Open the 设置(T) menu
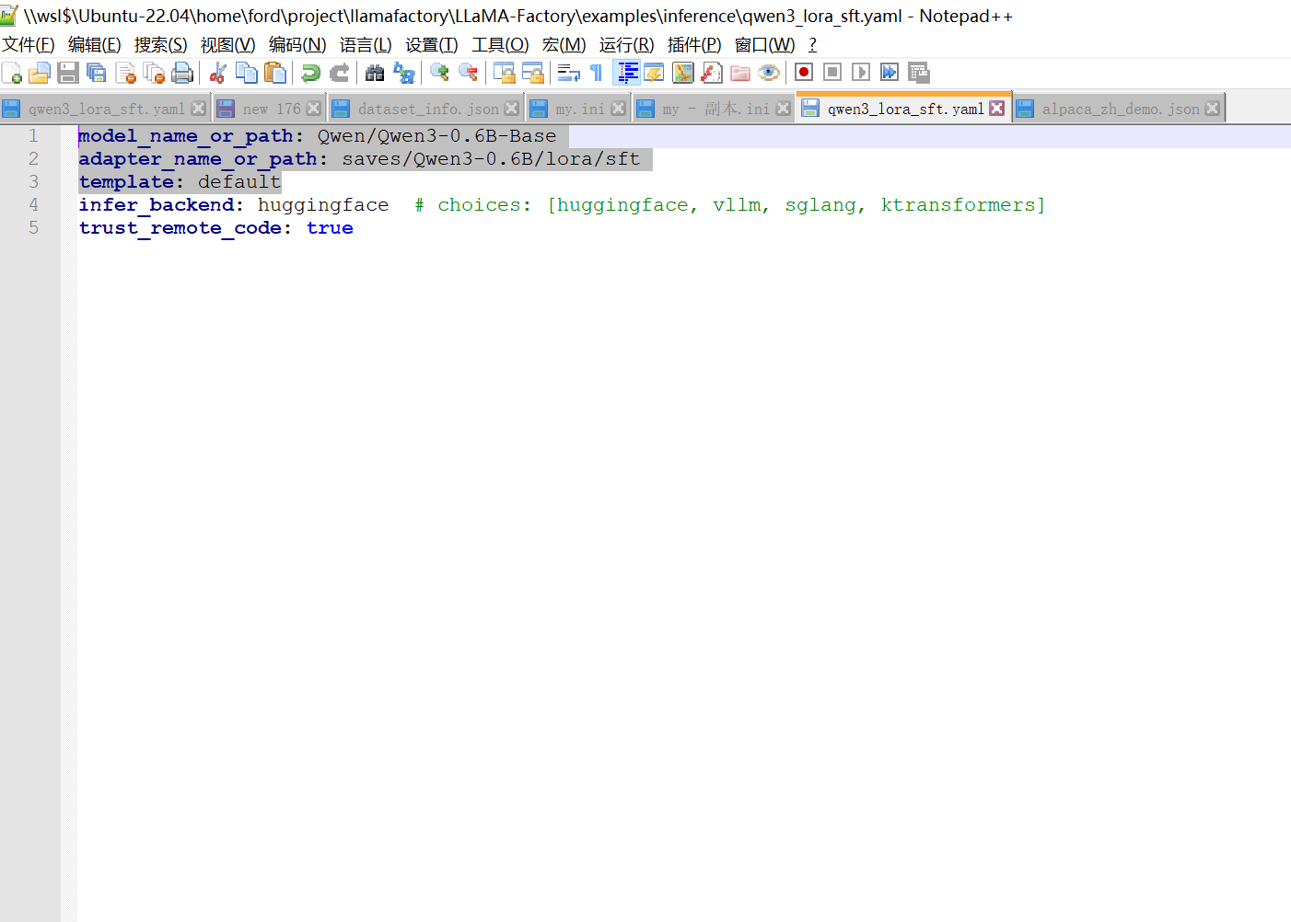 point(432,45)
